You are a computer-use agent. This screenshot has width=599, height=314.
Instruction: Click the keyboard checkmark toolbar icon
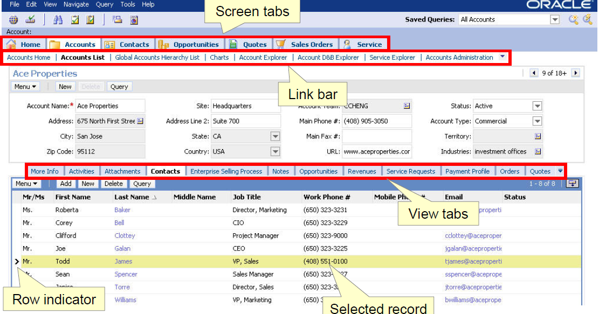30,19
